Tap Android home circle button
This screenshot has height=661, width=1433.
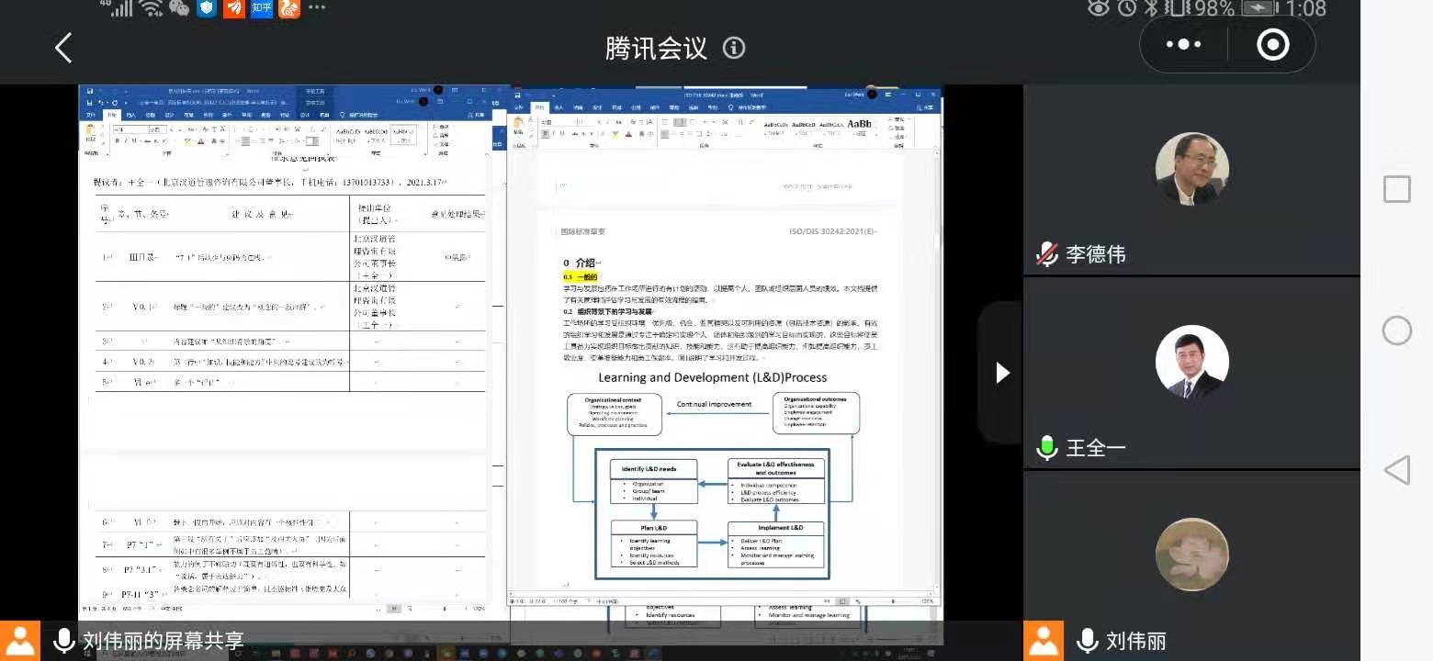pyautogui.click(x=1396, y=330)
